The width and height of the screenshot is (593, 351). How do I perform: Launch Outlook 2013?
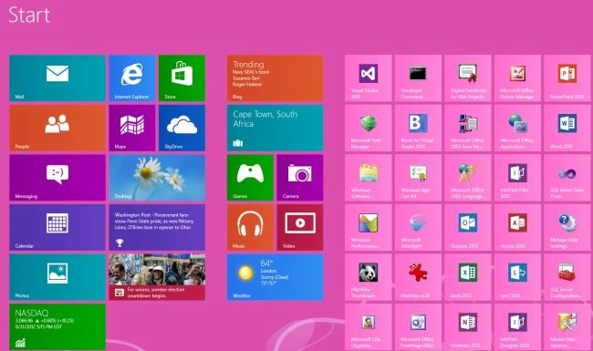[x=468, y=227]
